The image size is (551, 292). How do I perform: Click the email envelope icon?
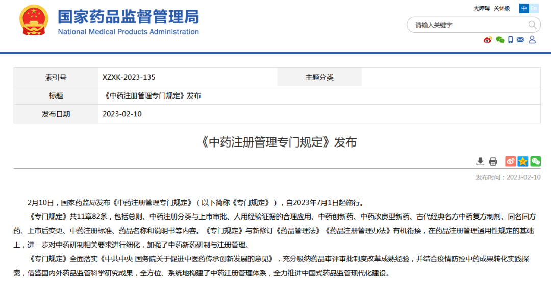coord(520,40)
